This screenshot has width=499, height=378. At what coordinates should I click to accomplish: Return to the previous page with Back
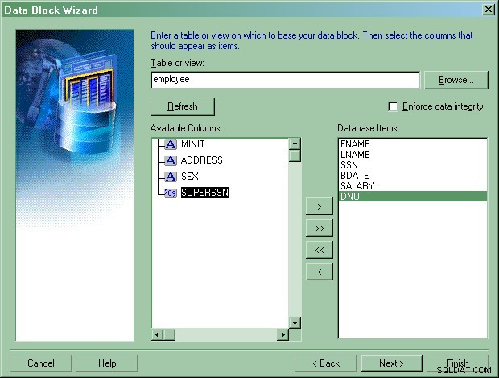coord(326,363)
